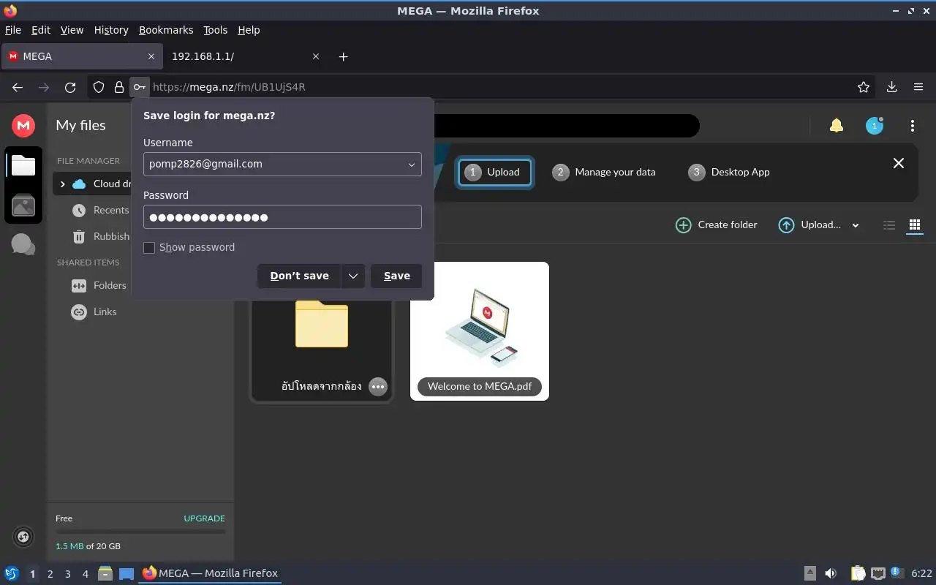The width and height of the screenshot is (936, 585).
Task: Expand the Upload dropdown chevron
Action: click(856, 225)
